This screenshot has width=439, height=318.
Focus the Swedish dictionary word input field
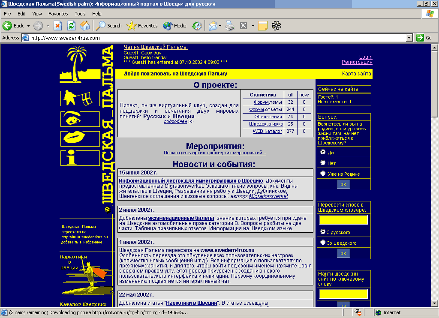[x=343, y=220]
